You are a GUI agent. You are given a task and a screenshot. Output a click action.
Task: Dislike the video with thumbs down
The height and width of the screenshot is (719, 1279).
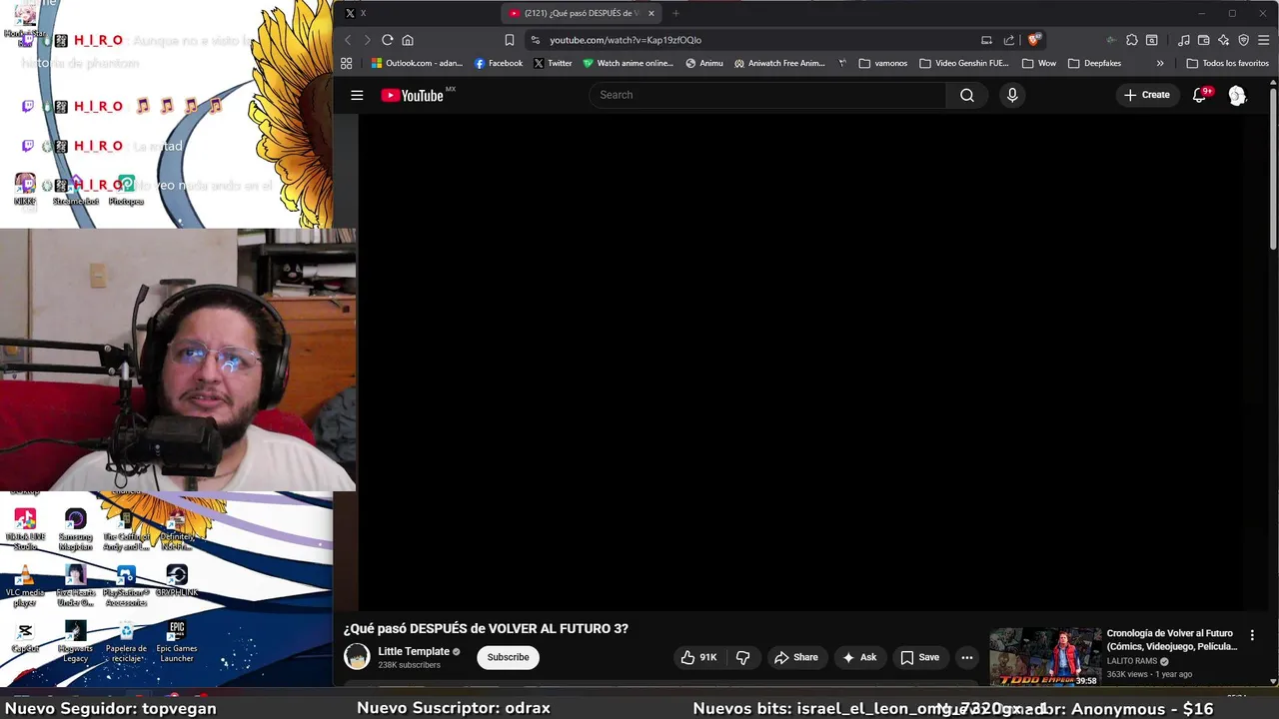(742, 657)
